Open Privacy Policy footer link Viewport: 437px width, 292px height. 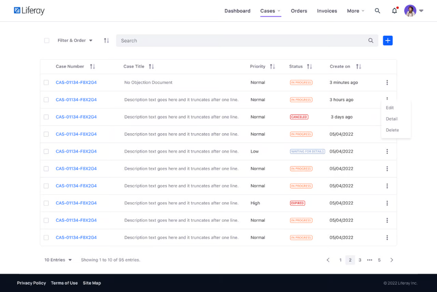tap(31, 283)
